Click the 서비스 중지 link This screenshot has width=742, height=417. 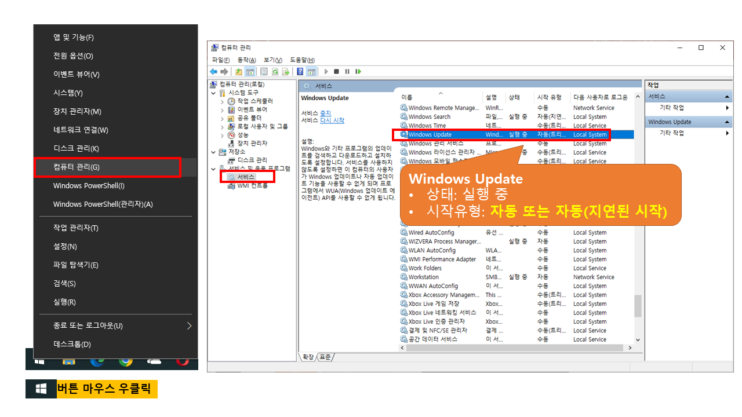point(325,113)
